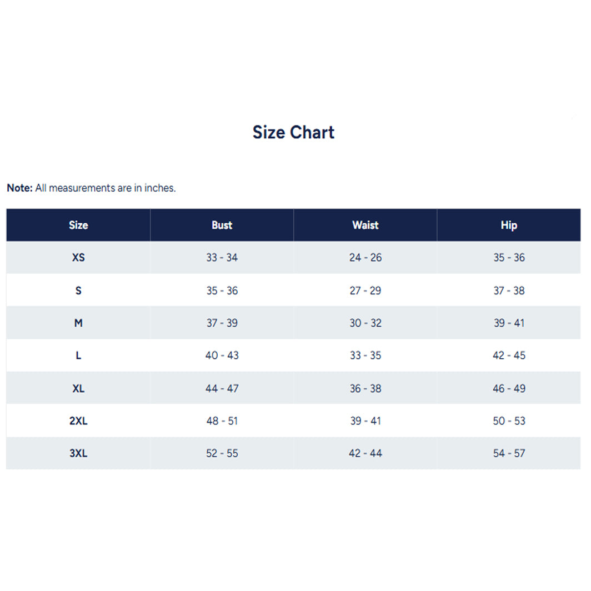Click the note about measurements in inches

pos(91,188)
